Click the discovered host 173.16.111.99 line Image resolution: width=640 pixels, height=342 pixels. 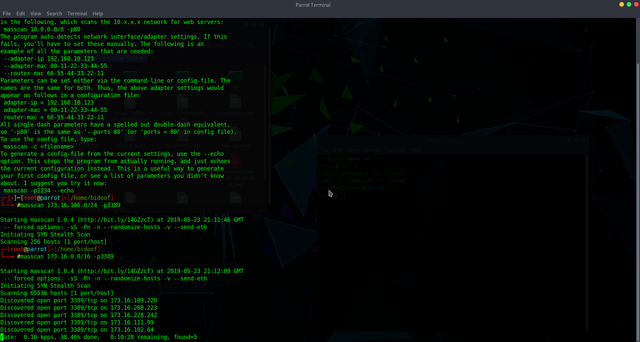77,322
